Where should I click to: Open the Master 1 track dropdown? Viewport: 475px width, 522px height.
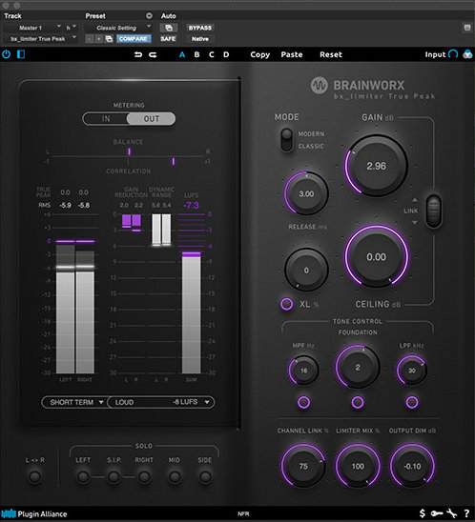pyautogui.click(x=32, y=28)
